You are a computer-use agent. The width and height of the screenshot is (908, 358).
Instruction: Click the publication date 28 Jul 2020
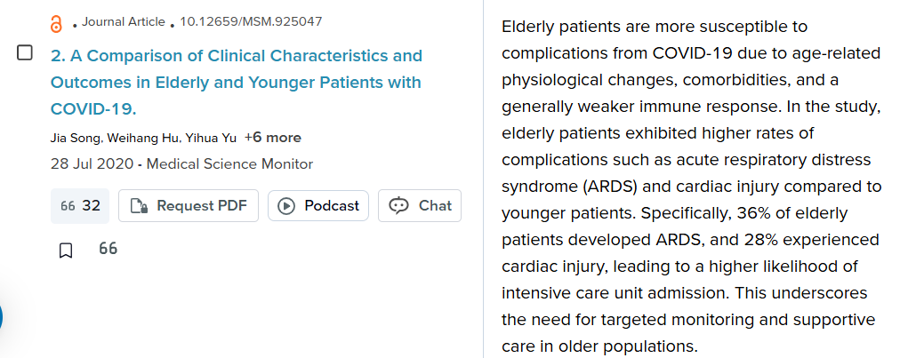point(92,164)
